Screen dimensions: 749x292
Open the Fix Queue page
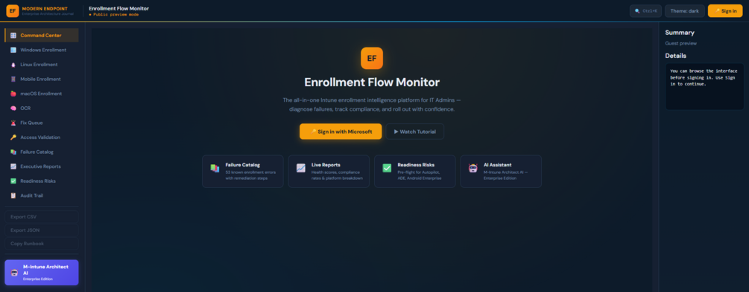(42, 123)
